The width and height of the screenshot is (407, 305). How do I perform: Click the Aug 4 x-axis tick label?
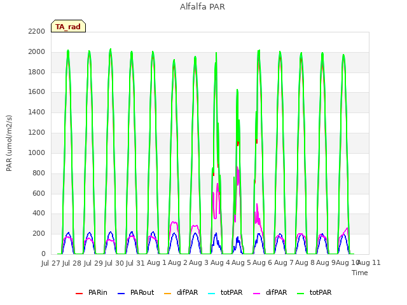220,262
